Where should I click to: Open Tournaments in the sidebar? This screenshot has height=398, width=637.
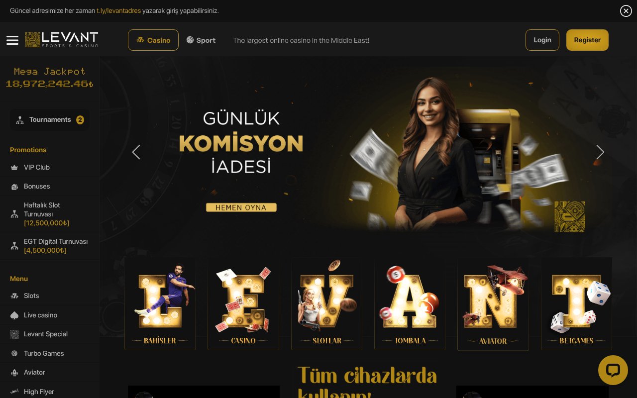[50, 120]
